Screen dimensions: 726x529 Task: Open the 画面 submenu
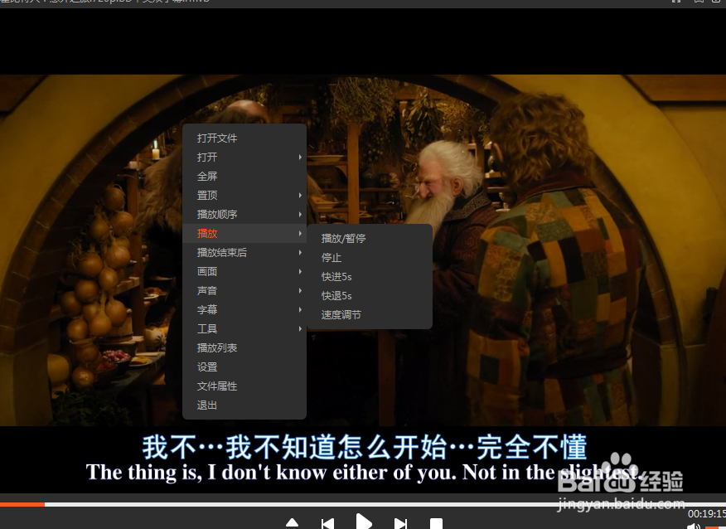click(244, 271)
